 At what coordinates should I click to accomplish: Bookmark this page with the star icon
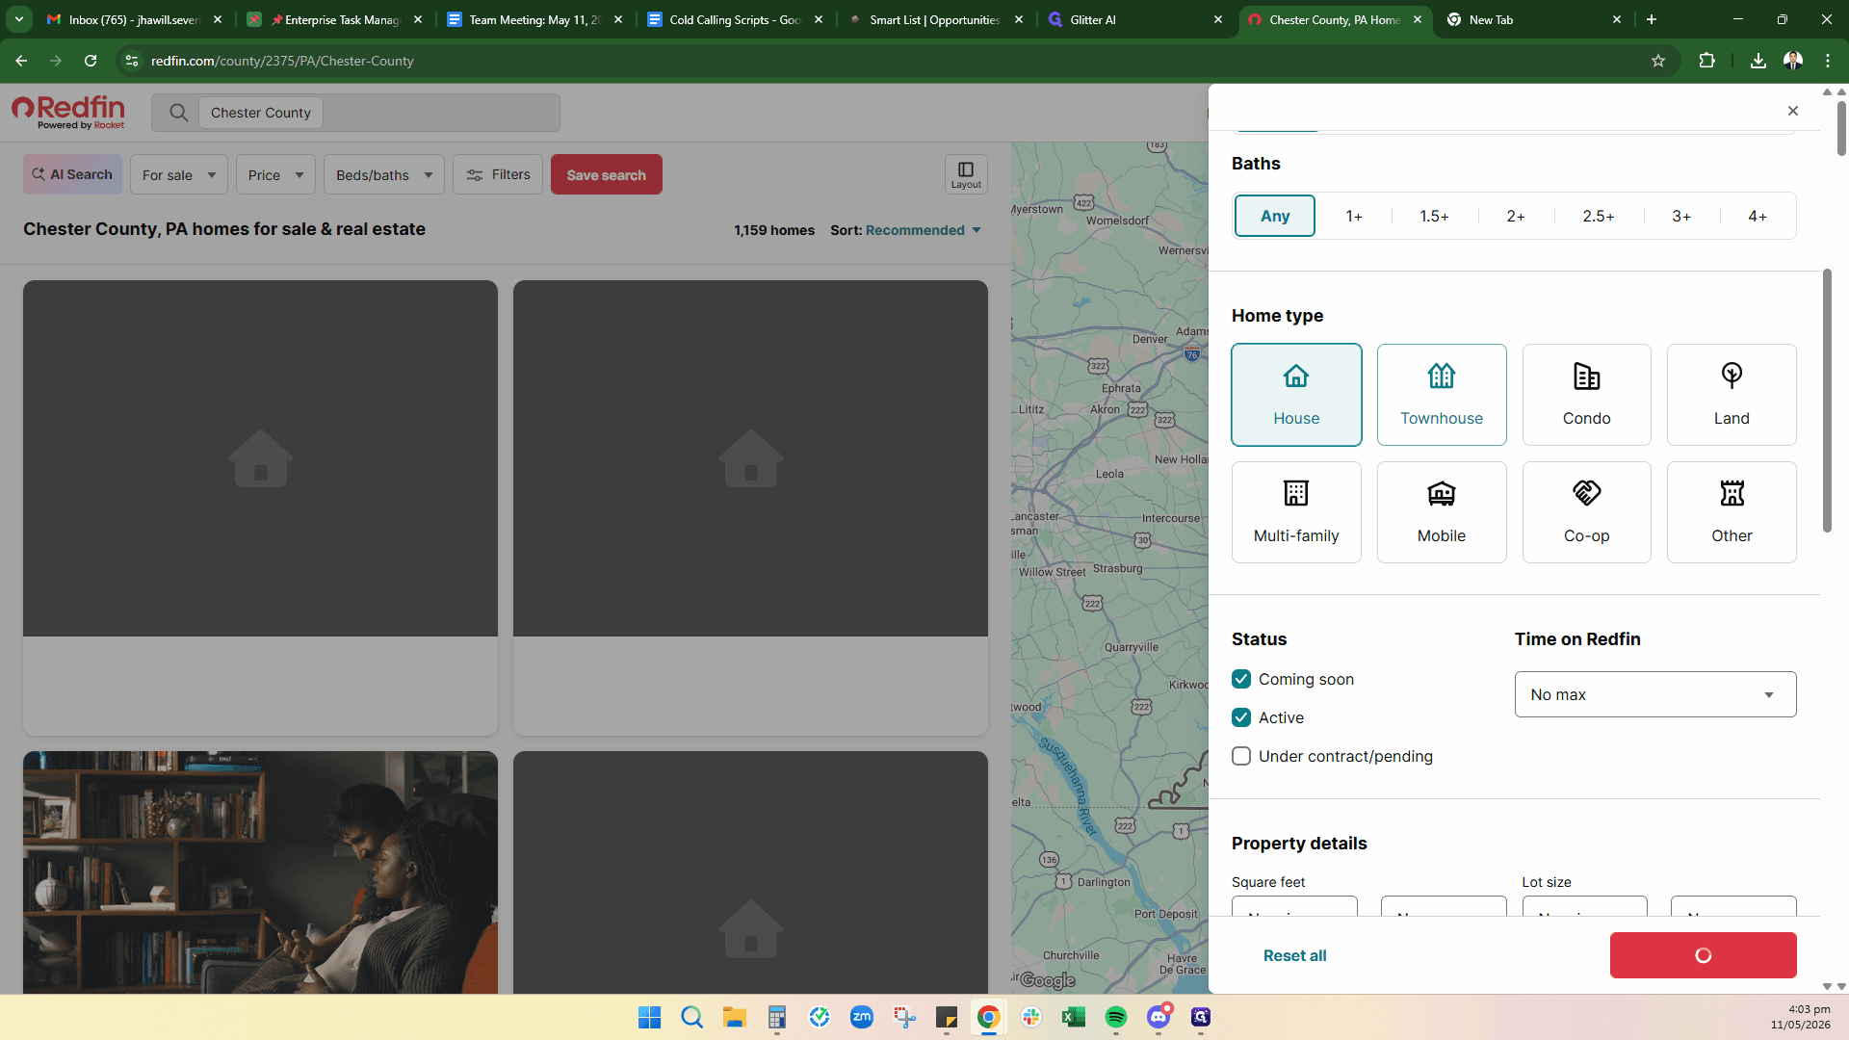[1658, 61]
